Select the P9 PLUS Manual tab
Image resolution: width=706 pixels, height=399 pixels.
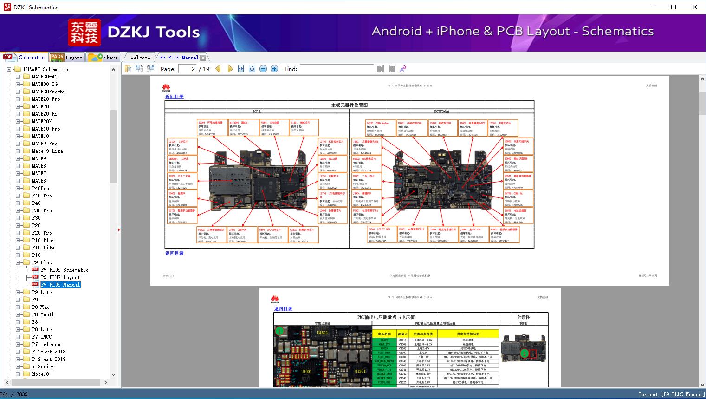point(179,58)
